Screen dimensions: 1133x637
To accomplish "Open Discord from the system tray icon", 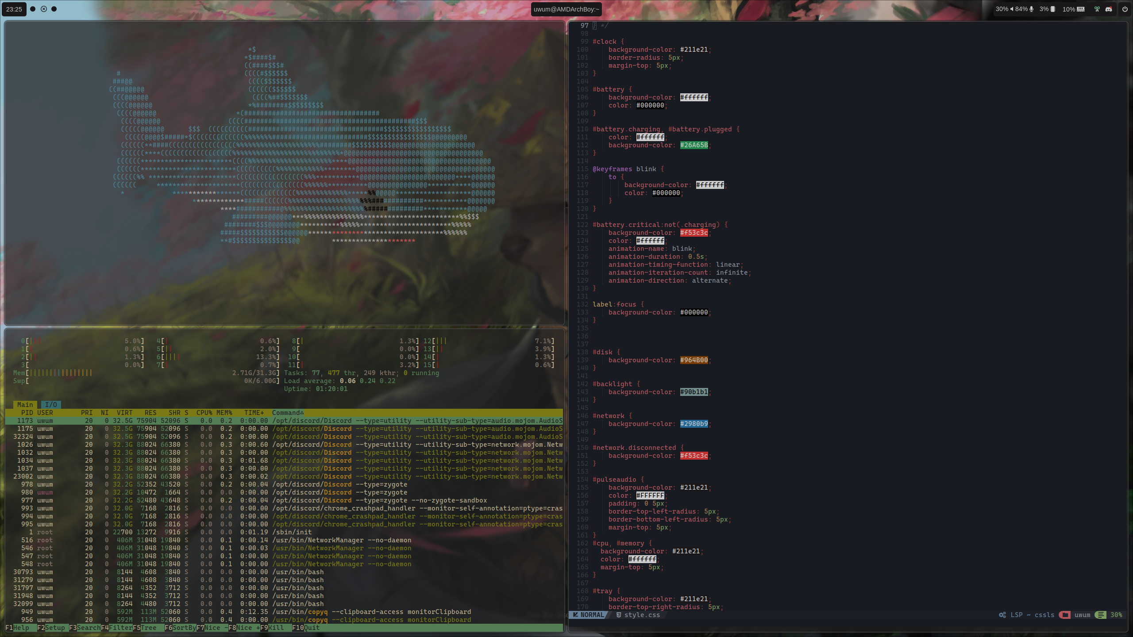I will pyautogui.click(x=1109, y=9).
